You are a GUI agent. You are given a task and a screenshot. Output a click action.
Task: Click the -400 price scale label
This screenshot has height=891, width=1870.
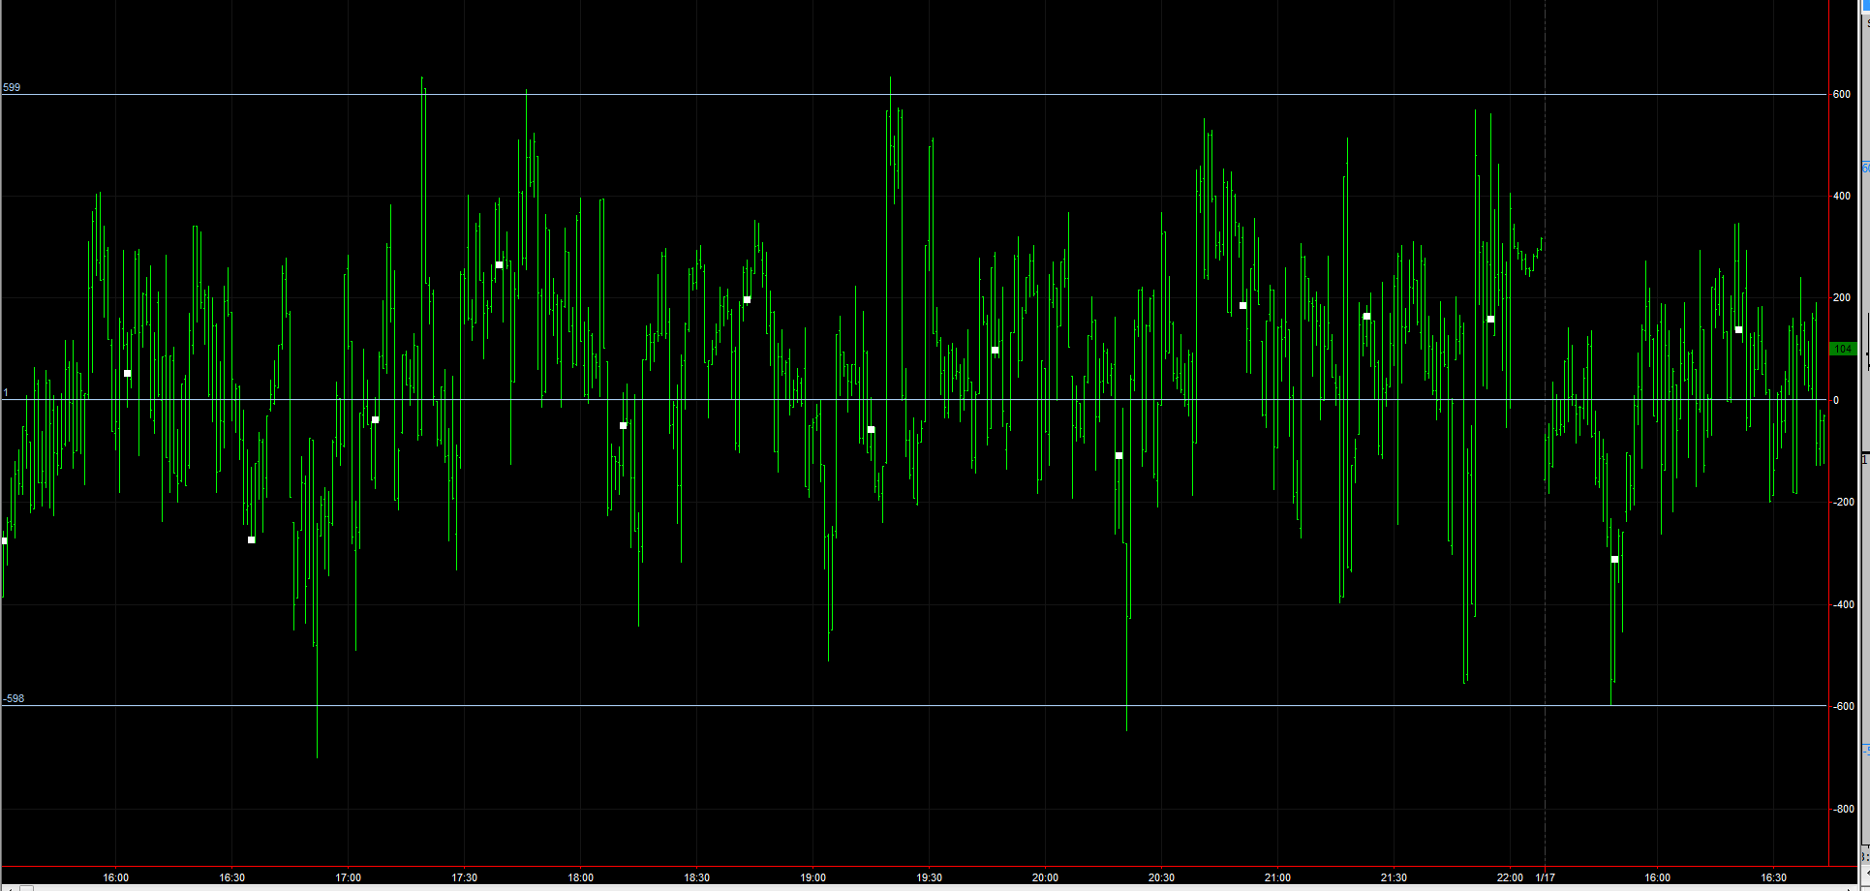point(1843,604)
